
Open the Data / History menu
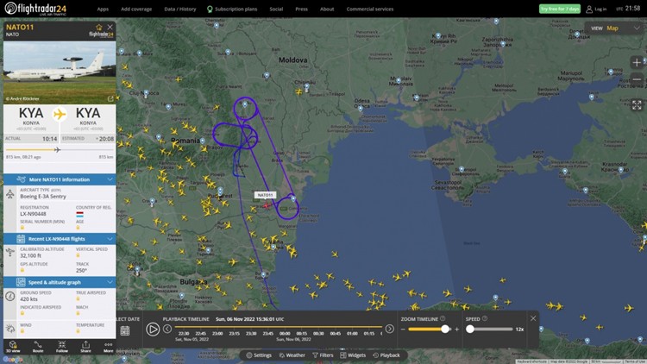click(180, 9)
